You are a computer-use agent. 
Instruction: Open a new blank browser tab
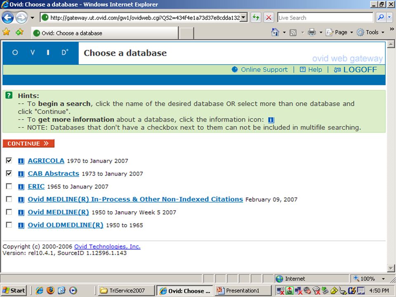pyautogui.click(x=186, y=33)
